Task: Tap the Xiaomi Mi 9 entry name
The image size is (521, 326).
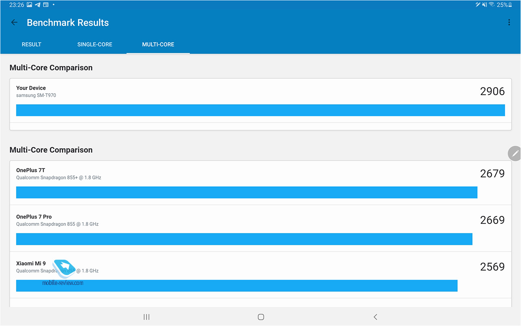Action: click(31, 263)
